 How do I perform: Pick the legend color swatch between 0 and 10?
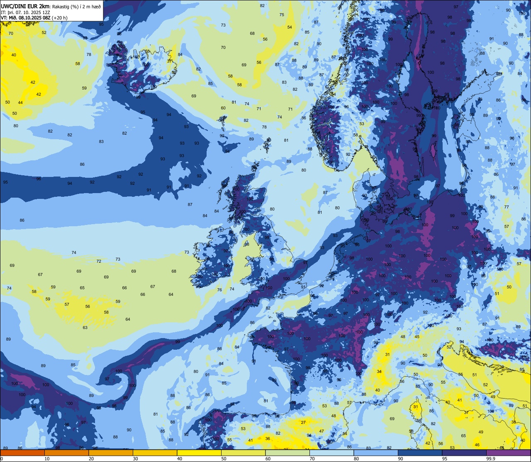[x=22, y=453]
